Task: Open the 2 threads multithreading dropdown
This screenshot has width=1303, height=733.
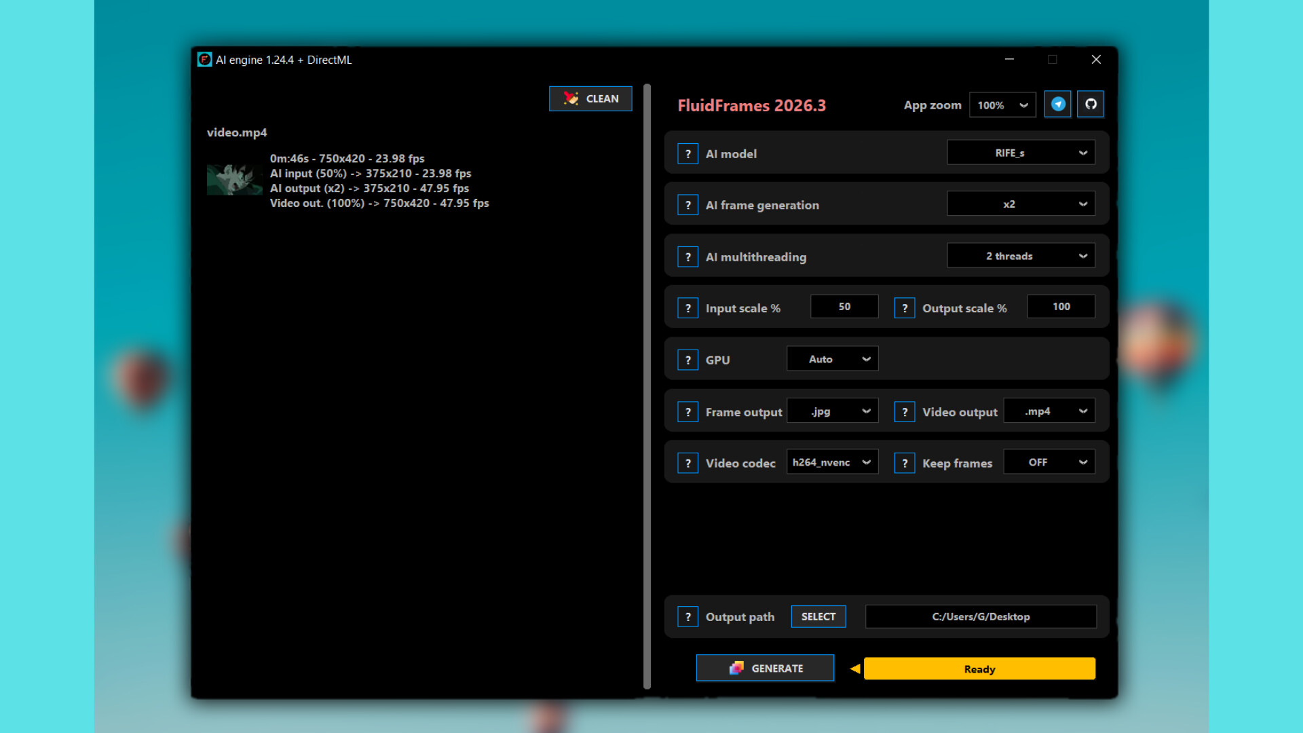Action: coord(1021,256)
